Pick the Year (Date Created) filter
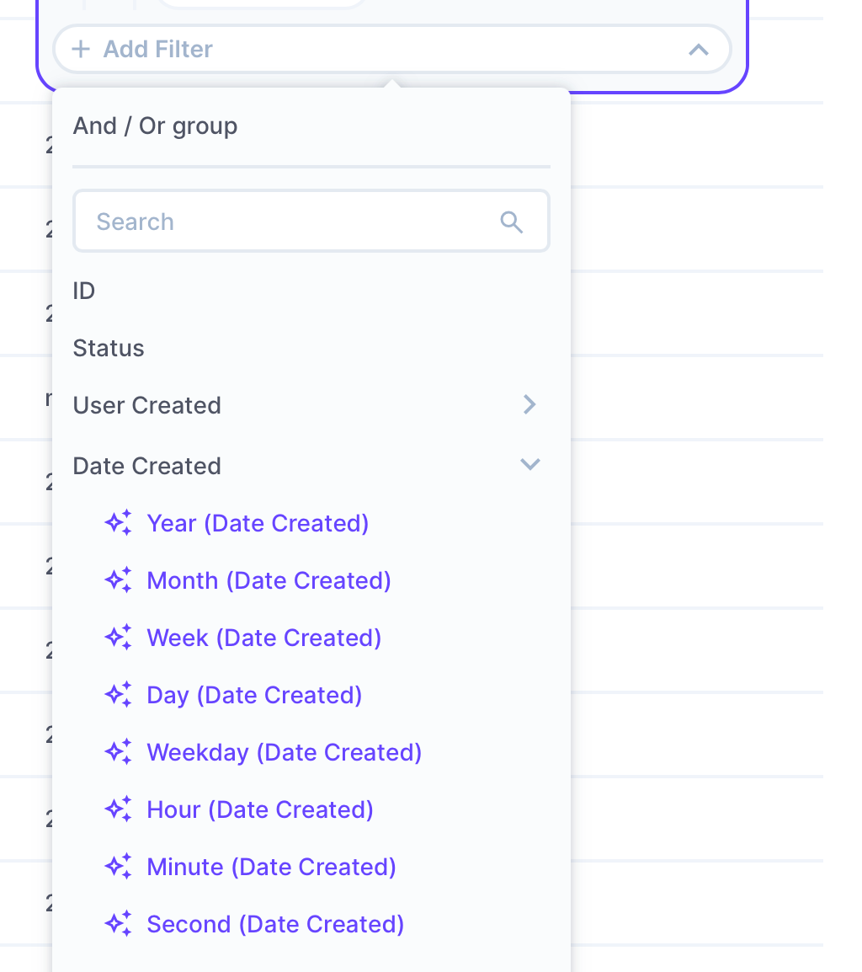The height and width of the screenshot is (972, 862). point(258,523)
